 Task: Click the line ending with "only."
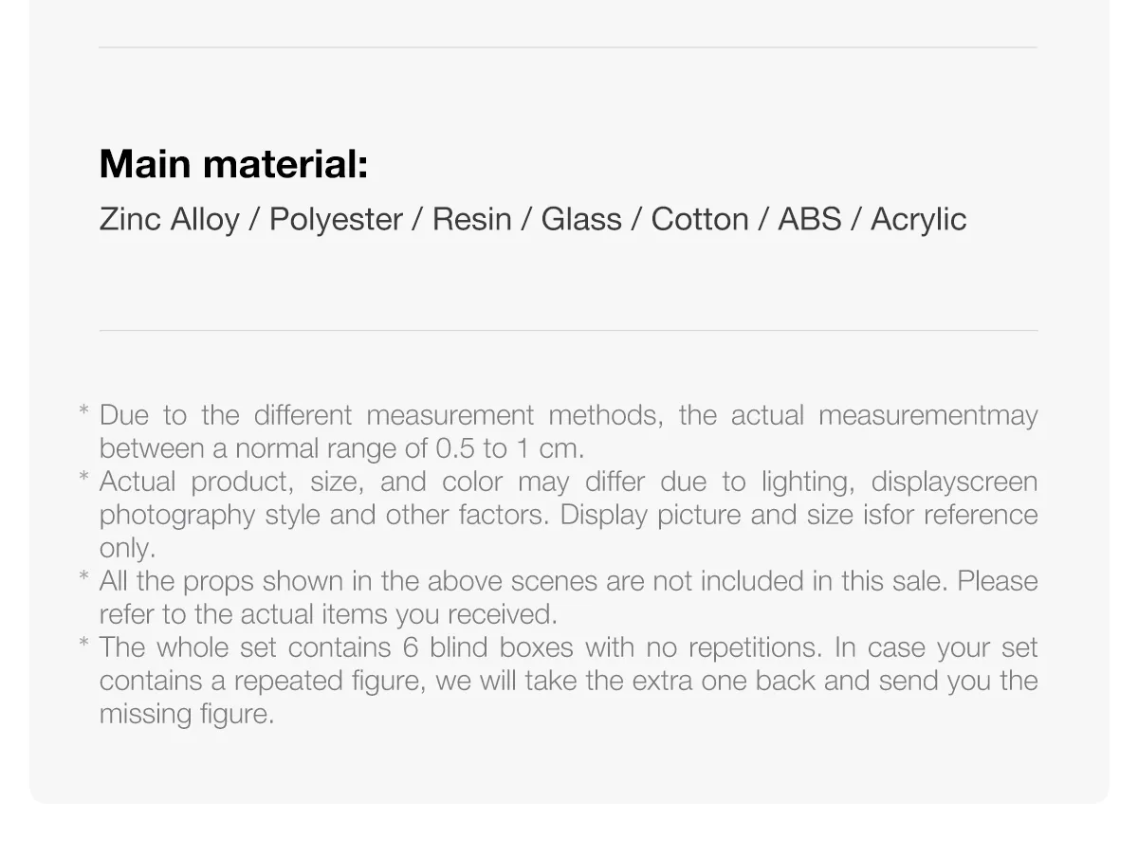click(x=127, y=548)
